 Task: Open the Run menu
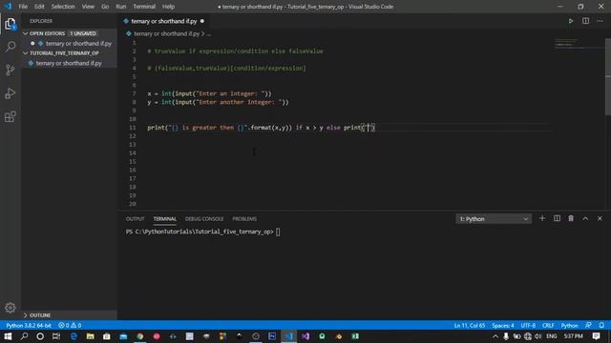click(121, 7)
